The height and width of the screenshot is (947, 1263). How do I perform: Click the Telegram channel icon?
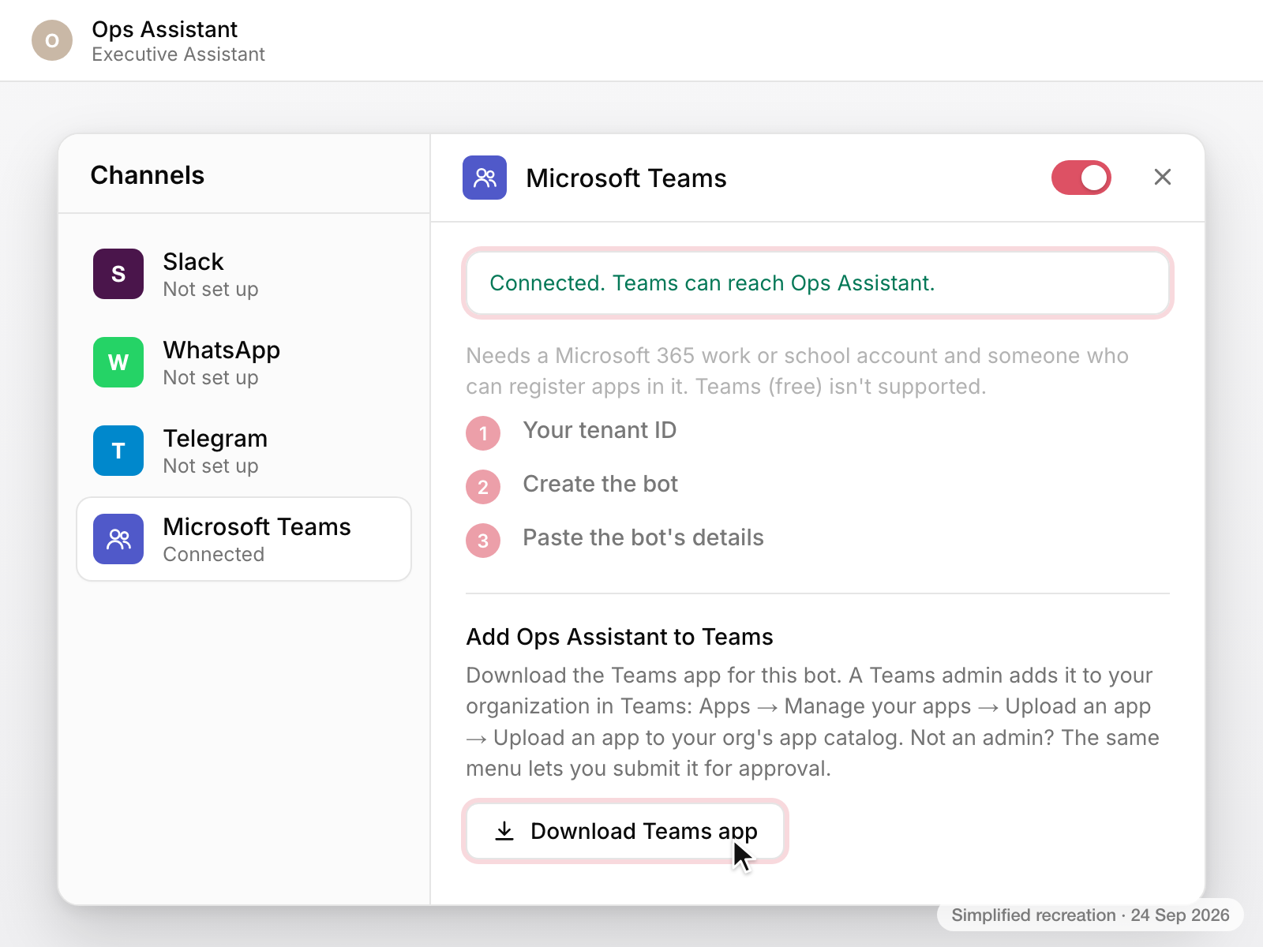click(x=118, y=451)
